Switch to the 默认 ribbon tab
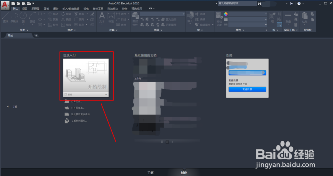 15,9
